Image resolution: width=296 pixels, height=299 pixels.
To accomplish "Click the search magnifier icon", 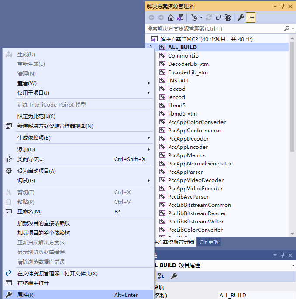I will click(287, 29).
